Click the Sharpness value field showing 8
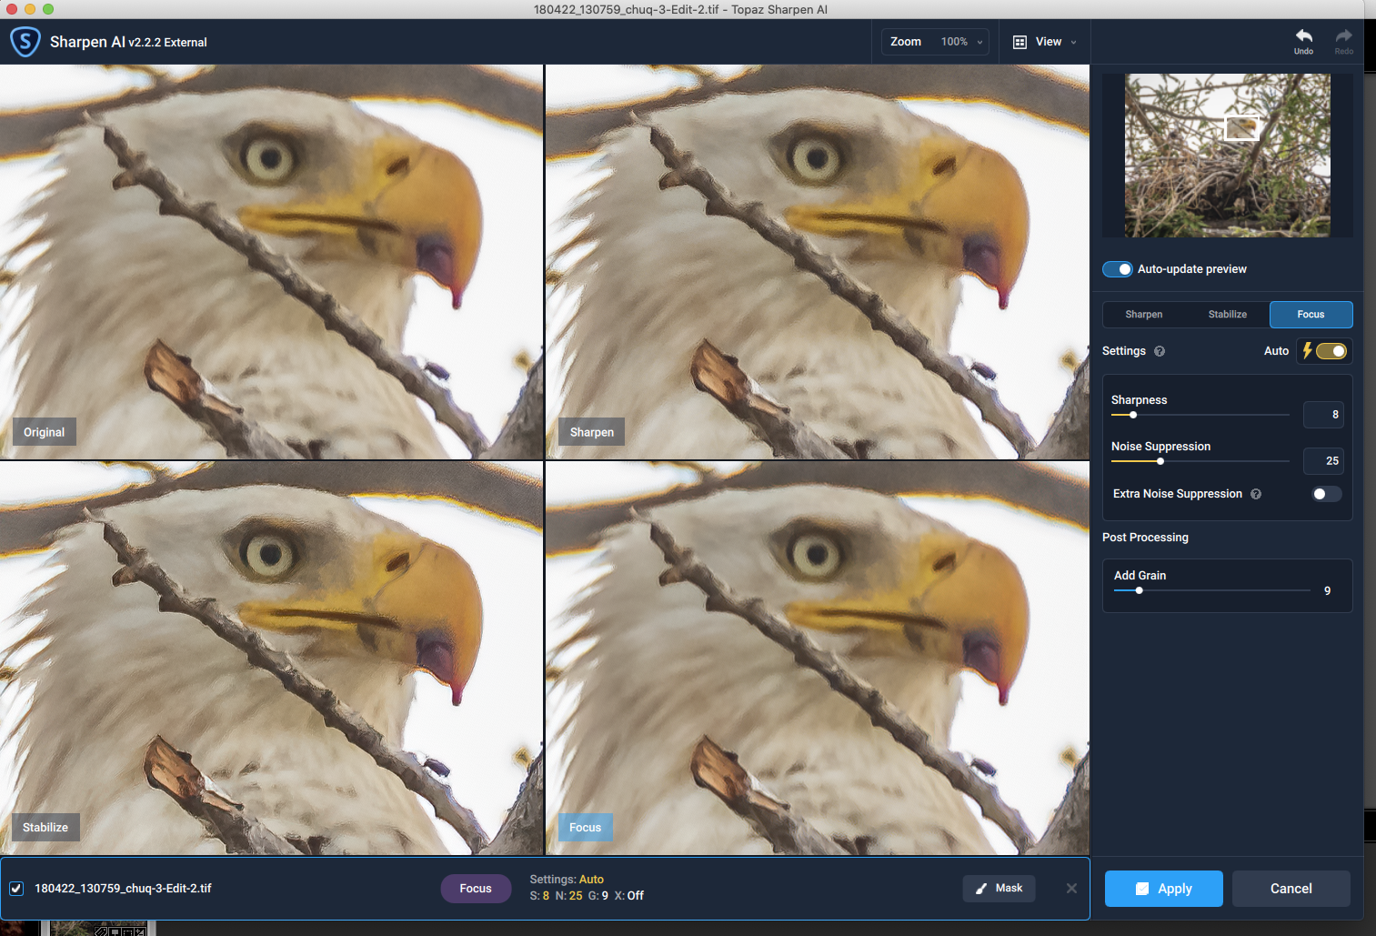This screenshot has width=1376, height=936. point(1323,415)
